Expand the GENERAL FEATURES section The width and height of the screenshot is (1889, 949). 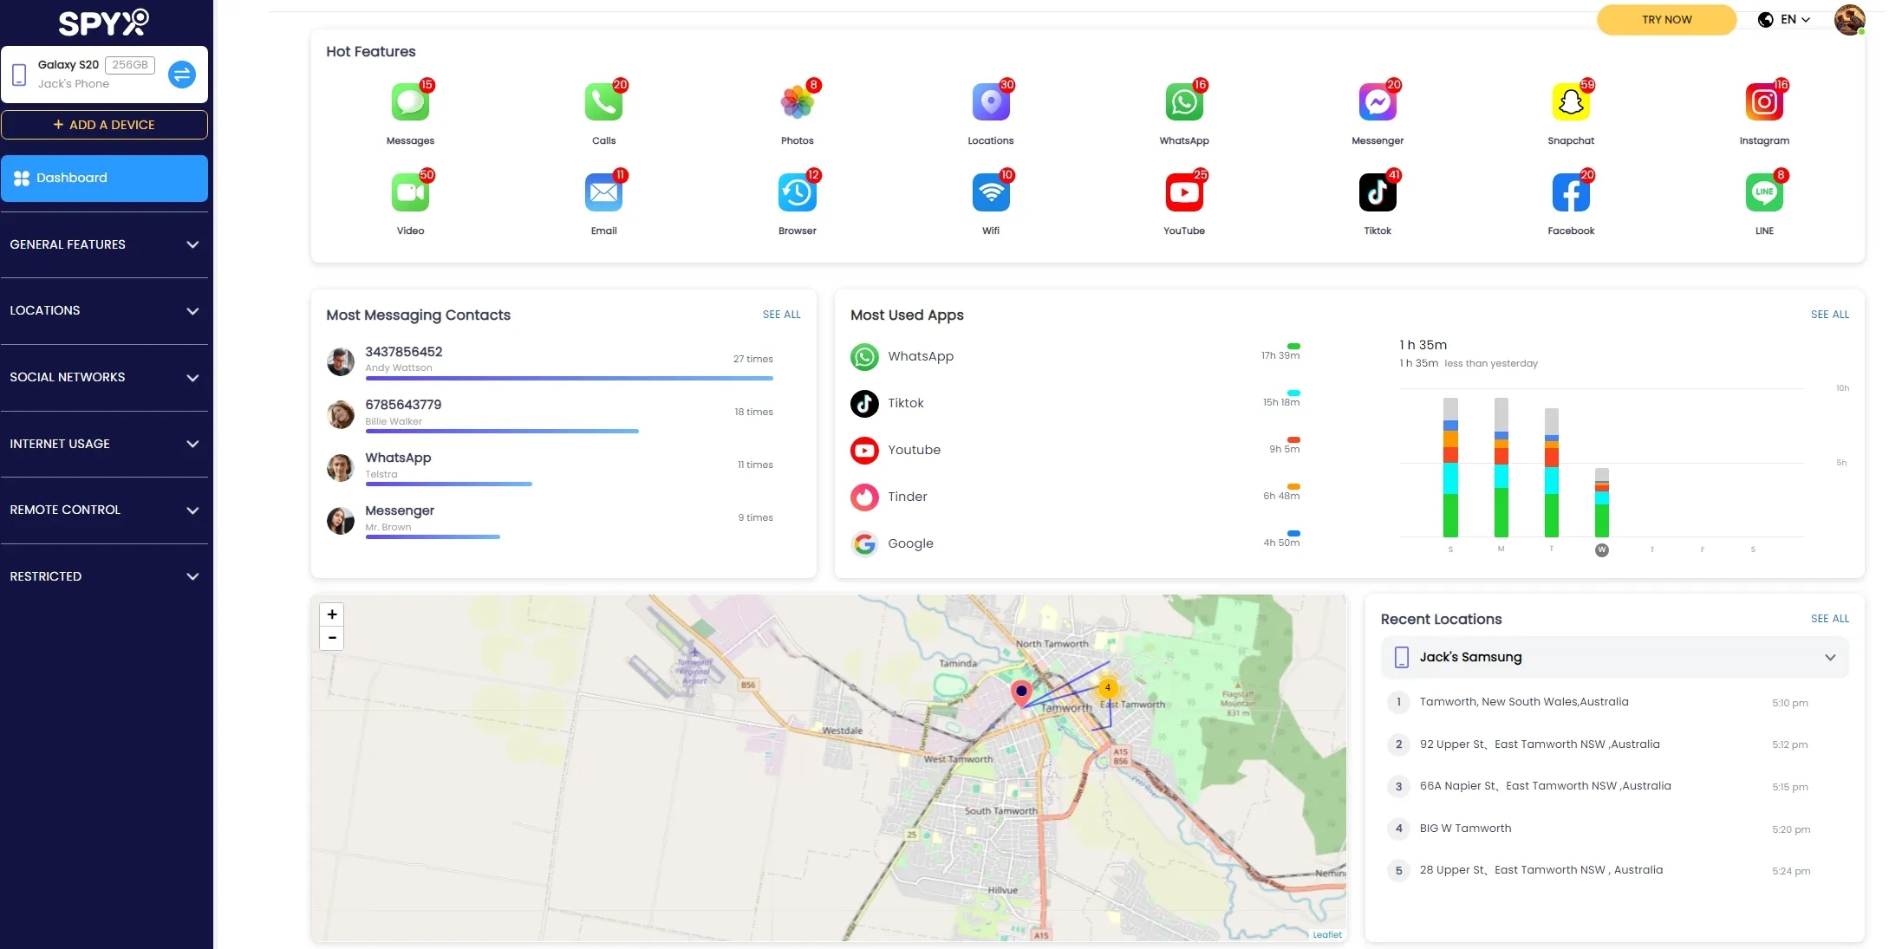point(104,244)
